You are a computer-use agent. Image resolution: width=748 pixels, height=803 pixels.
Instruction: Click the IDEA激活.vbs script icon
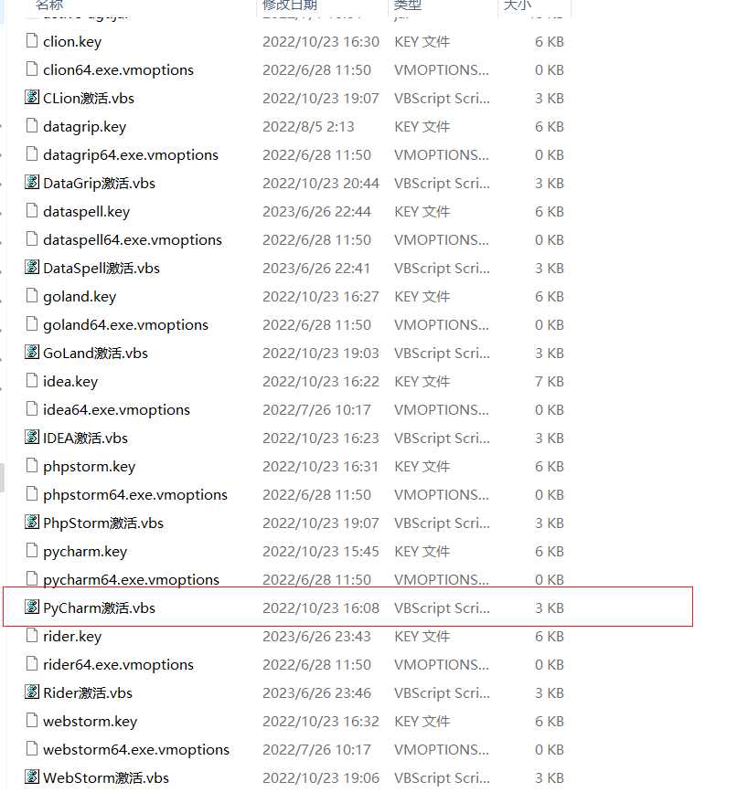click(x=32, y=438)
